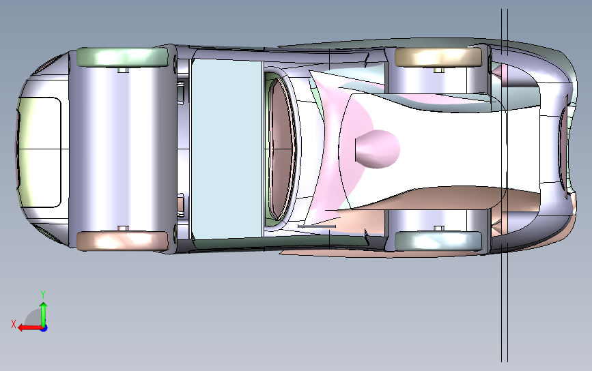Select the rounded rectangle panel on the car's end
The width and height of the screenshot is (592, 371).
(x=40, y=152)
